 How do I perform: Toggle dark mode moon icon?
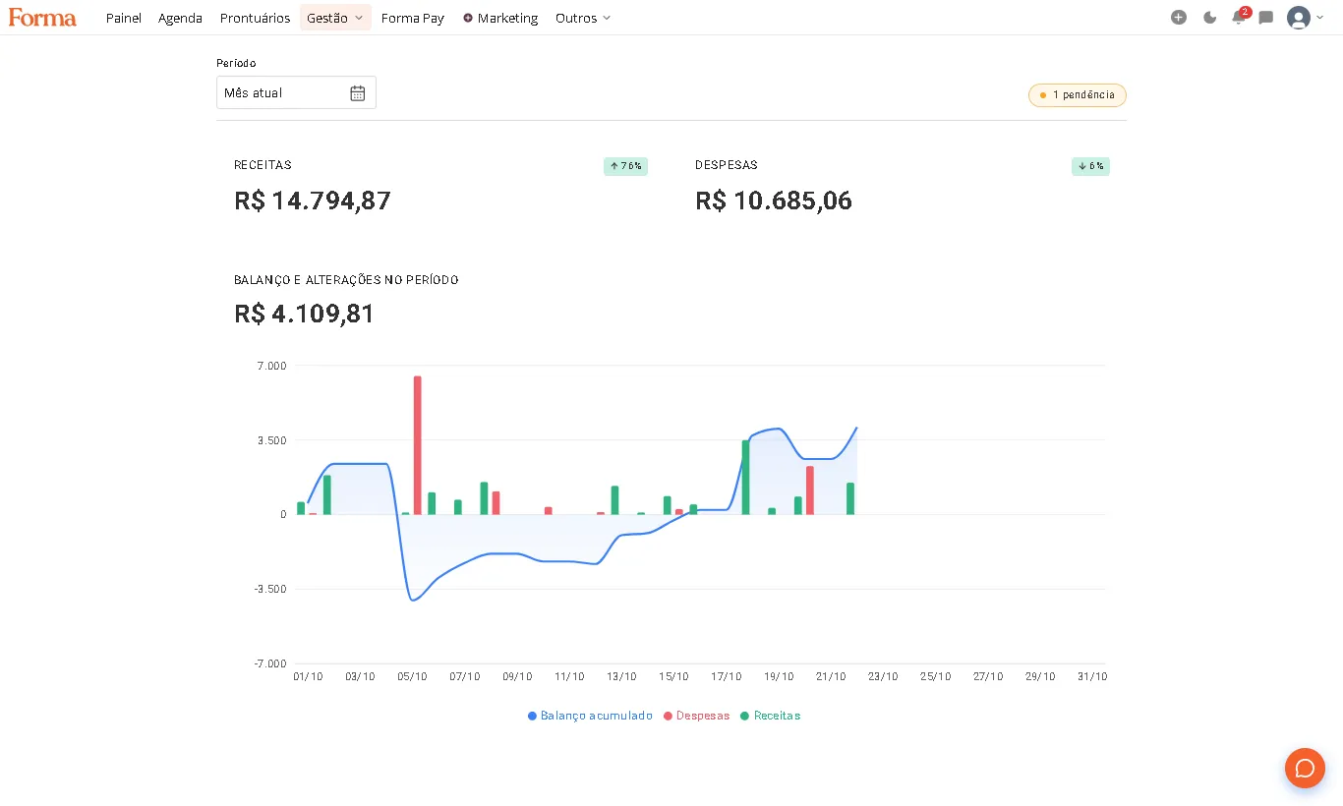point(1209,18)
